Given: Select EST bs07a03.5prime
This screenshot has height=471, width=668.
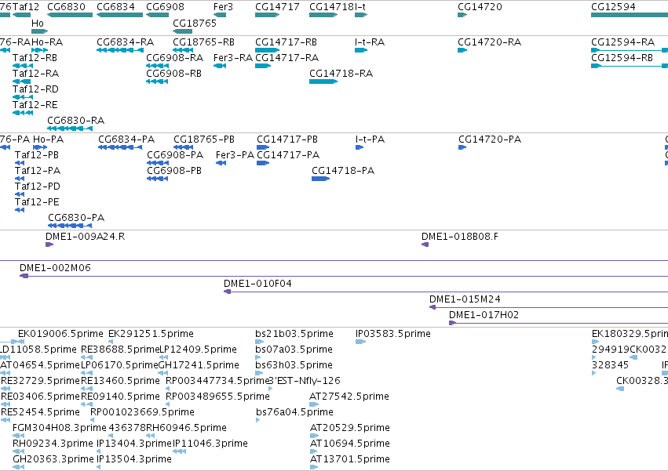Looking at the screenshot, I should pos(294,350).
